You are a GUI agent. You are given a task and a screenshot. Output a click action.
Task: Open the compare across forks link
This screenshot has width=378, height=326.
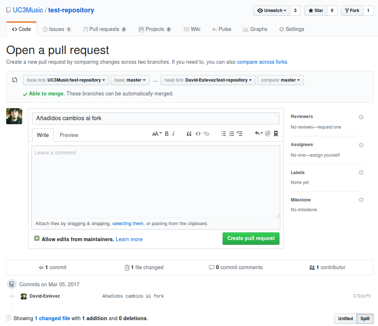(262, 62)
